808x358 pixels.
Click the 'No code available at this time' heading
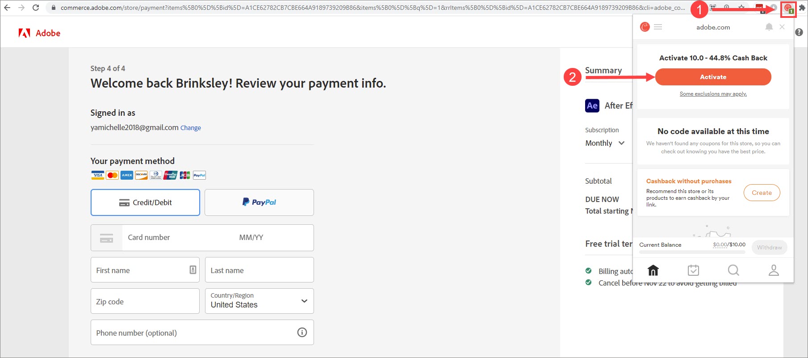coord(713,131)
